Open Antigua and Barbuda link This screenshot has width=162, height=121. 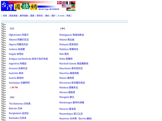[x=28, y=59]
